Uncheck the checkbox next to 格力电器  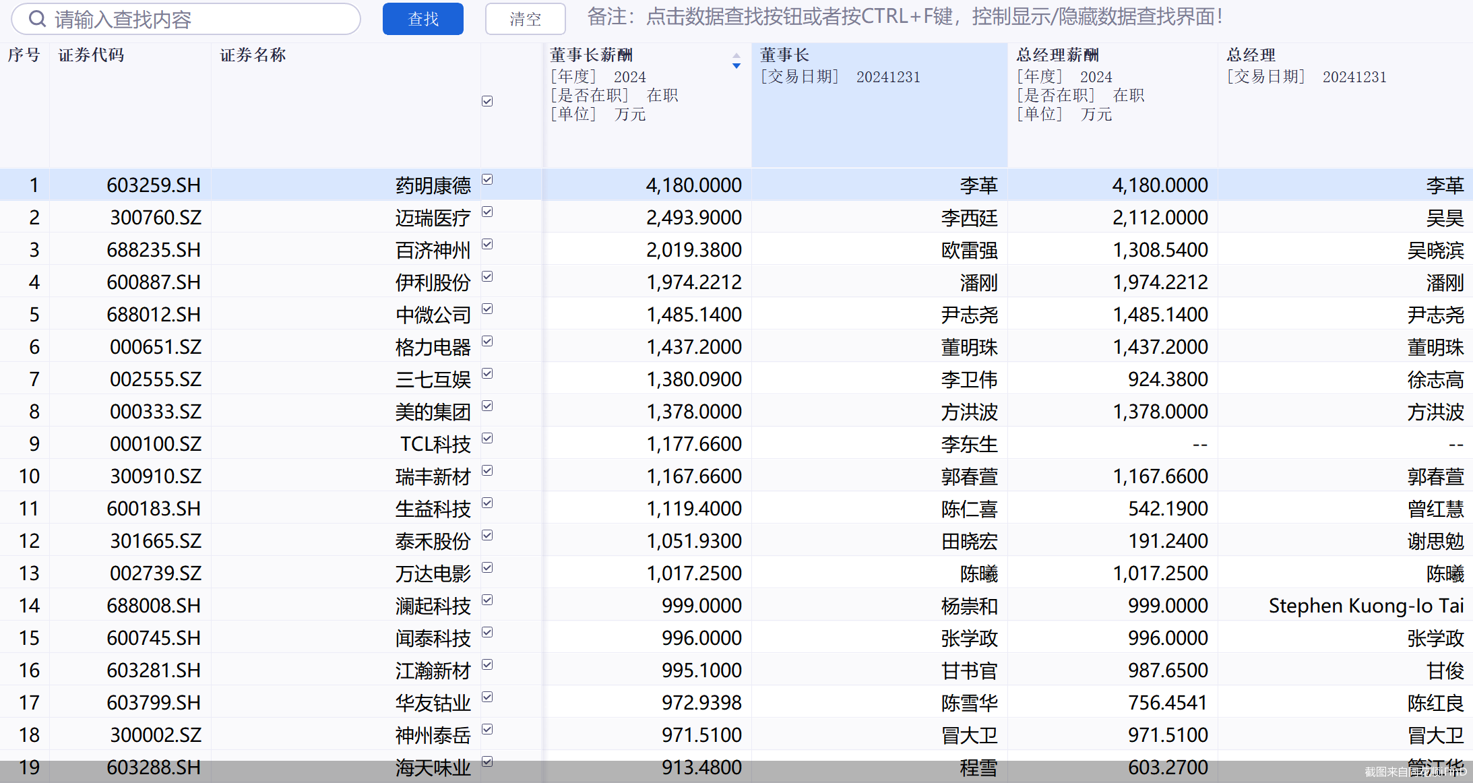[x=487, y=341]
